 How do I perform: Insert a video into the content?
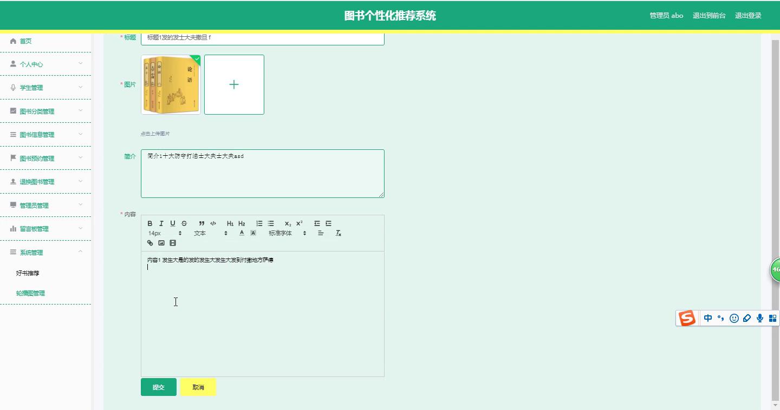173,243
